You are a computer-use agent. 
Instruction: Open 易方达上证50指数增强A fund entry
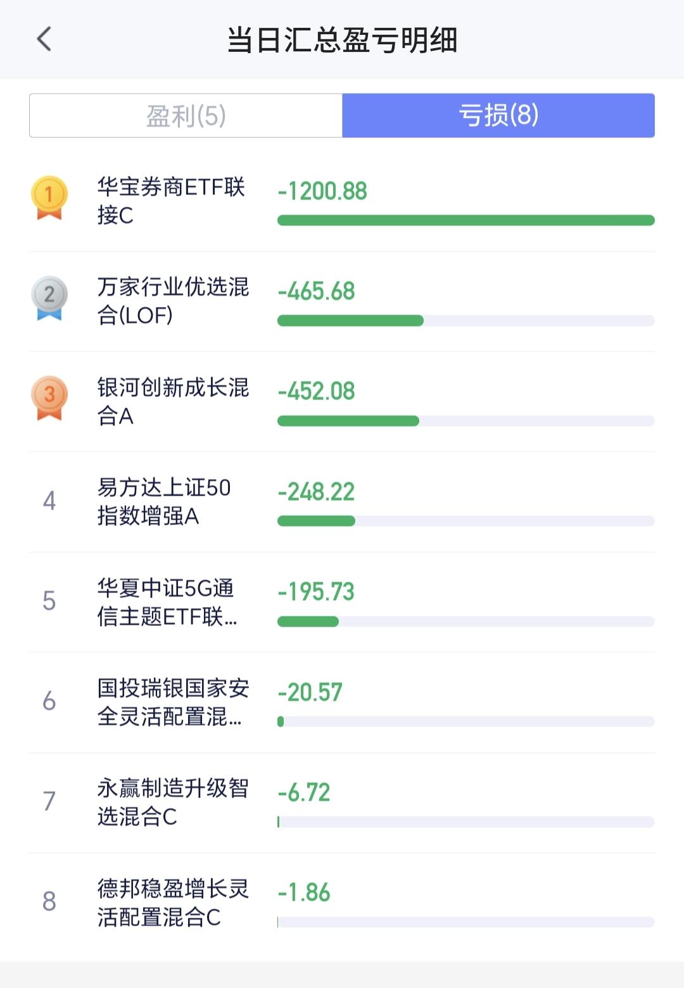point(342,502)
